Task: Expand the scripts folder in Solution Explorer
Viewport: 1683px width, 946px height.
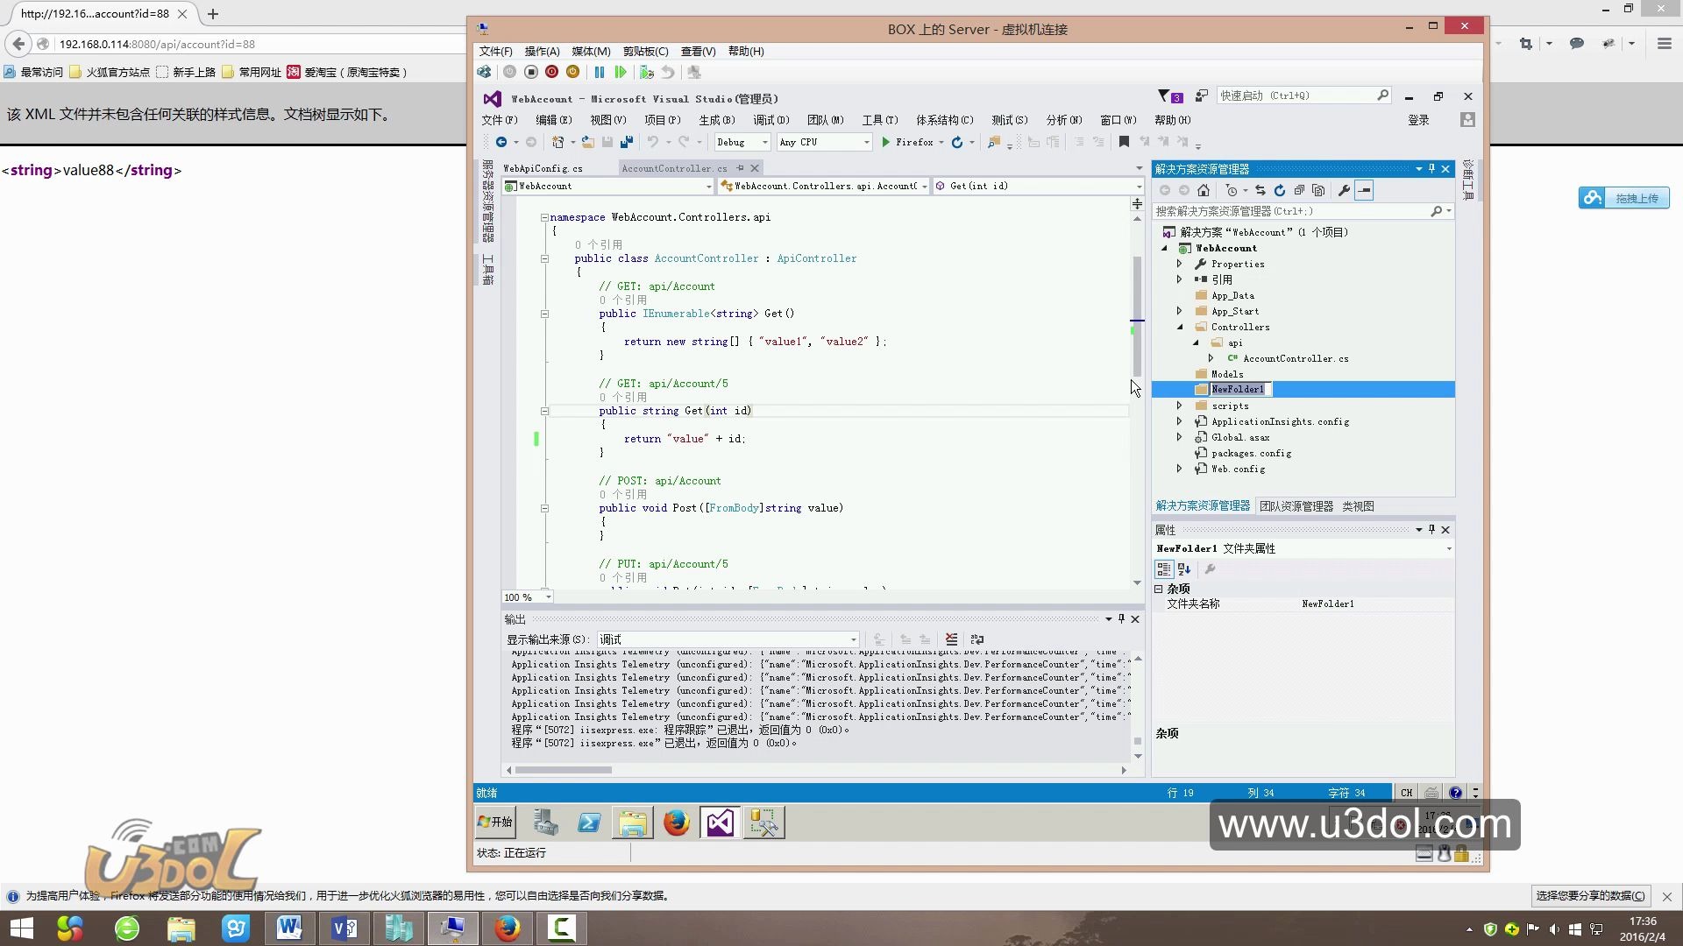Action: (x=1179, y=406)
